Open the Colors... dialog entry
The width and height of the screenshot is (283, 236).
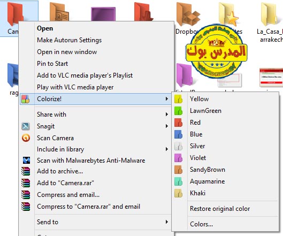click(x=202, y=224)
